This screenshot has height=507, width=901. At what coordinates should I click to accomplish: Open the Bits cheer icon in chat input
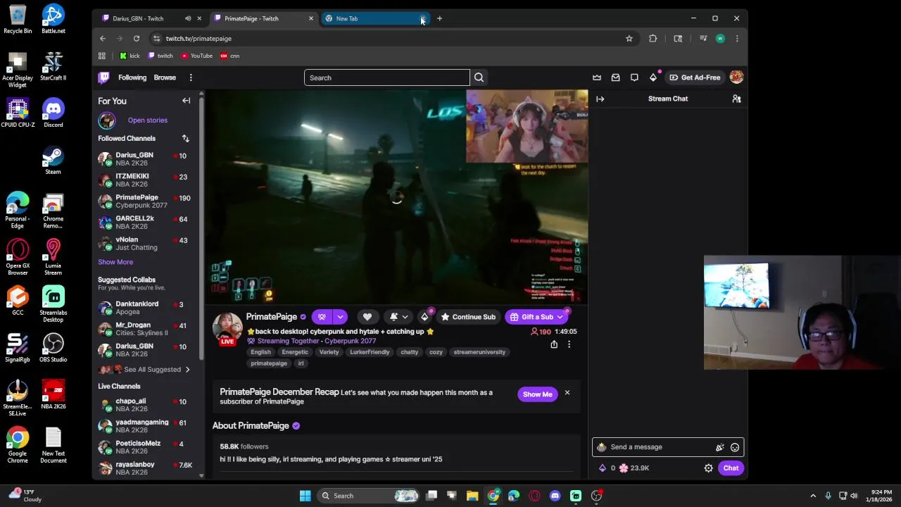(x=719, y=447)
